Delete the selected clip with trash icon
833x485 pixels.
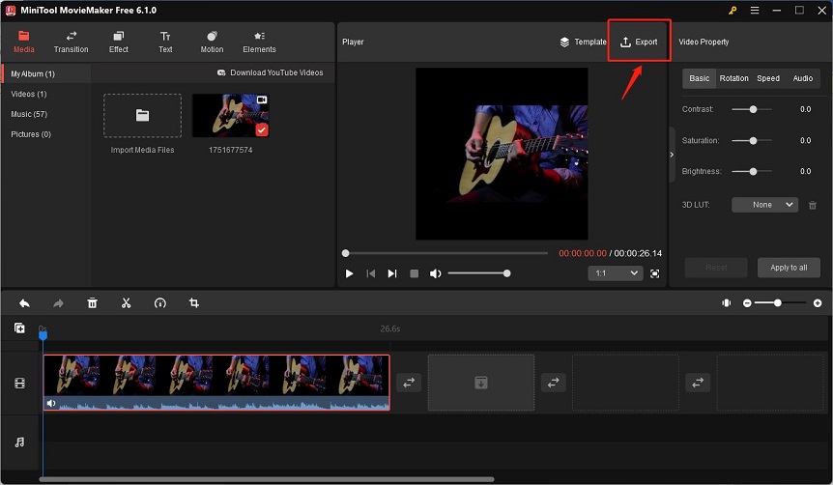[x=93, y=302]
